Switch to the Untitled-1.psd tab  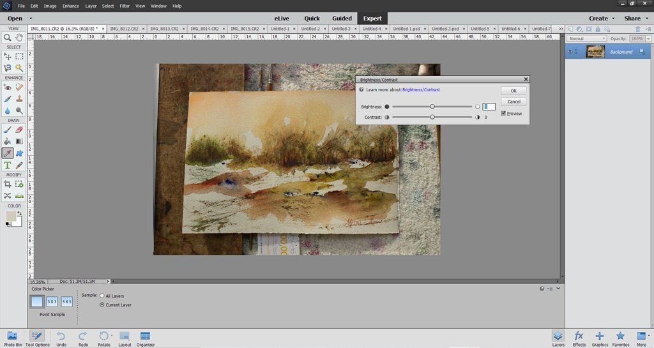coord(407,29)
